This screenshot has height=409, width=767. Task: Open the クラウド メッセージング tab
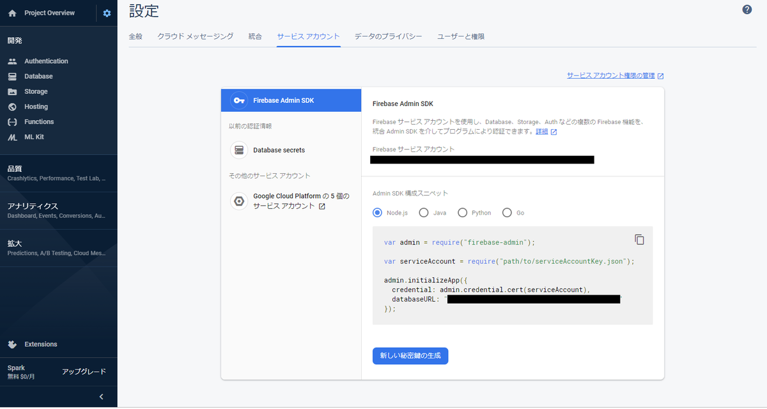[x=195, y=36]
